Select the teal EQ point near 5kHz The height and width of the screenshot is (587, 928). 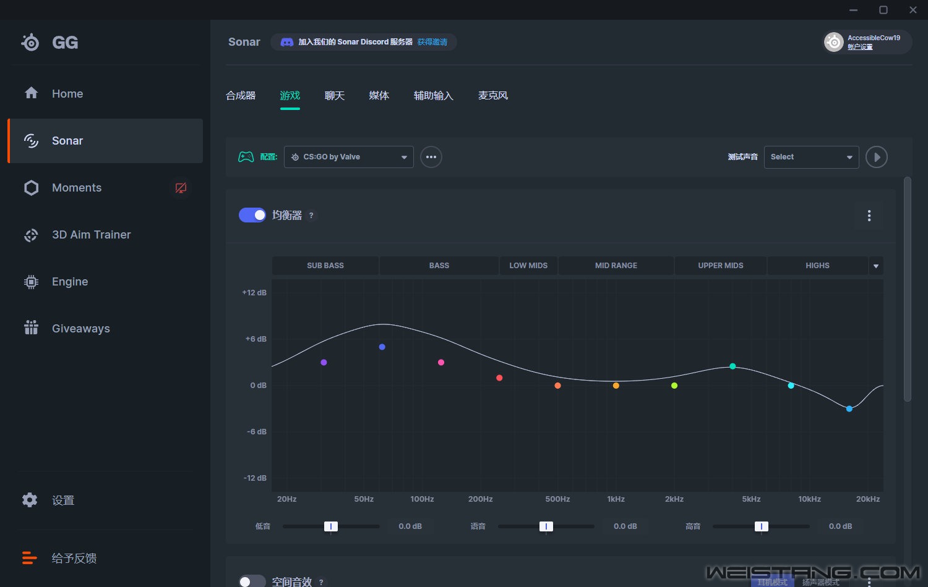coord(733,366)
